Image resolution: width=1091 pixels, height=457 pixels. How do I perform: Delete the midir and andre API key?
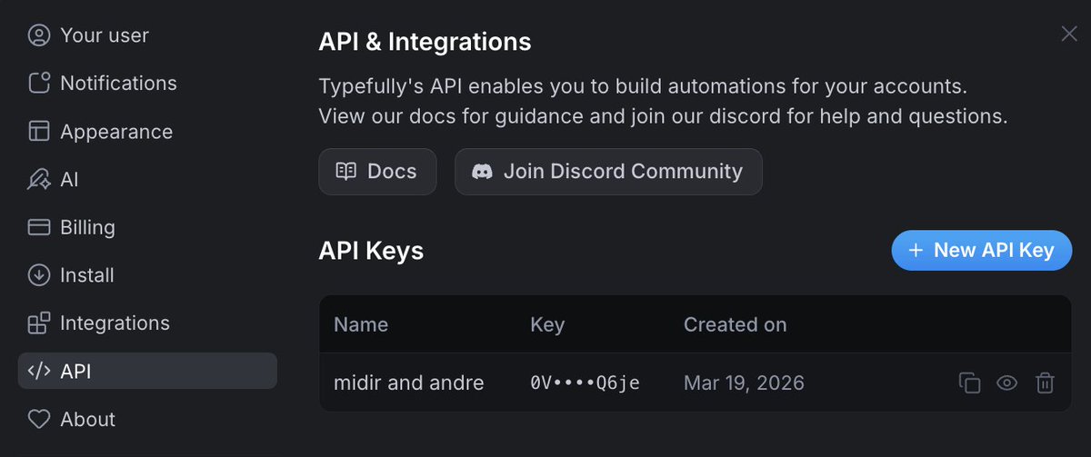1045,383
